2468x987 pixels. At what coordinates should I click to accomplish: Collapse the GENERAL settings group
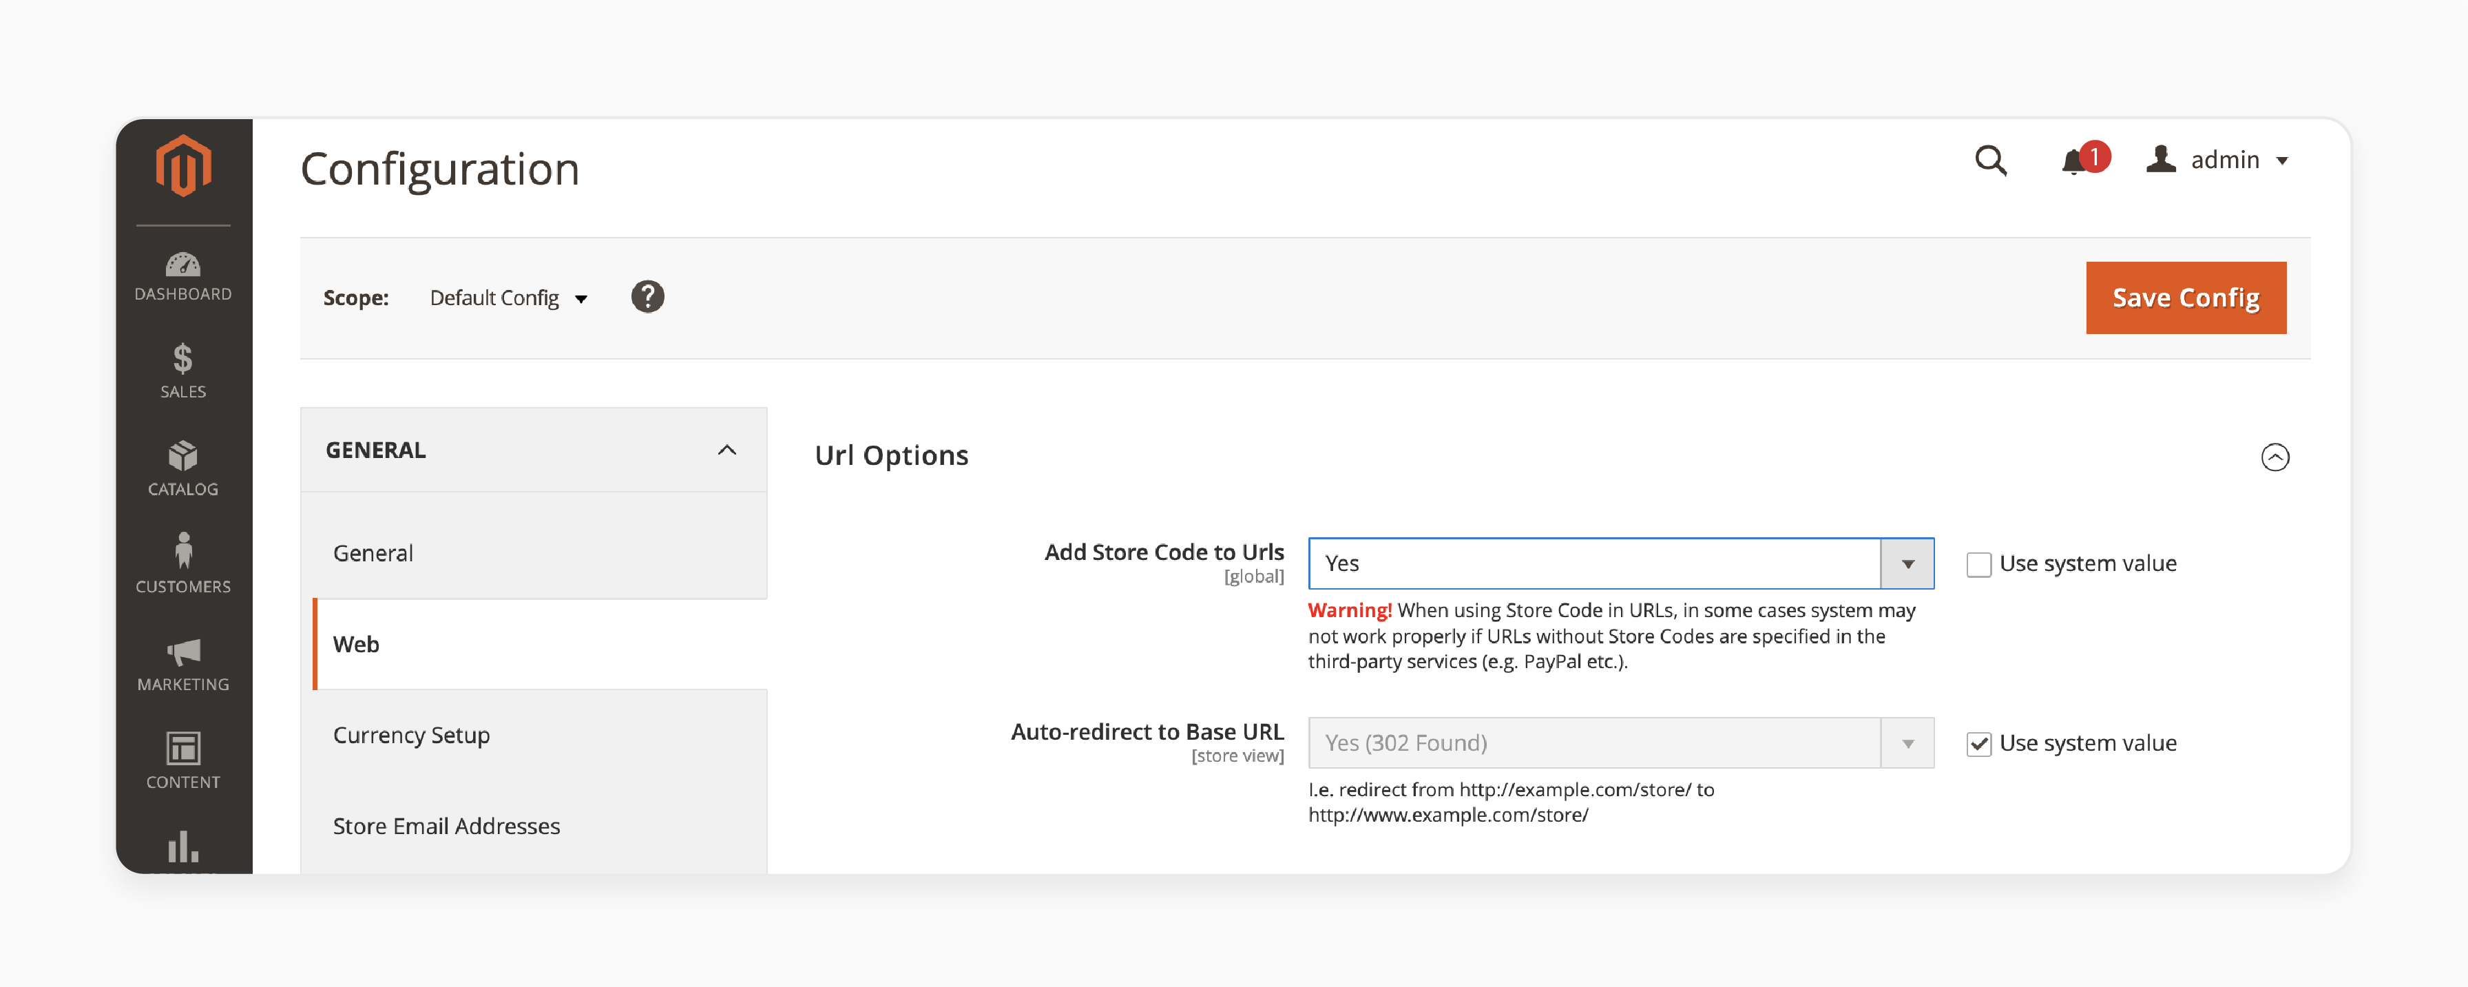point(534,450)
